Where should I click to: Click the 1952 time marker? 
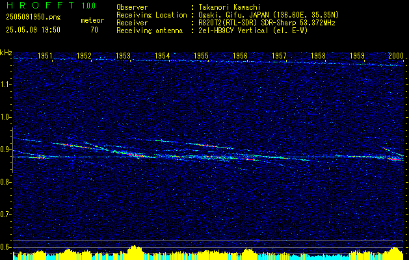coord(85,55)
